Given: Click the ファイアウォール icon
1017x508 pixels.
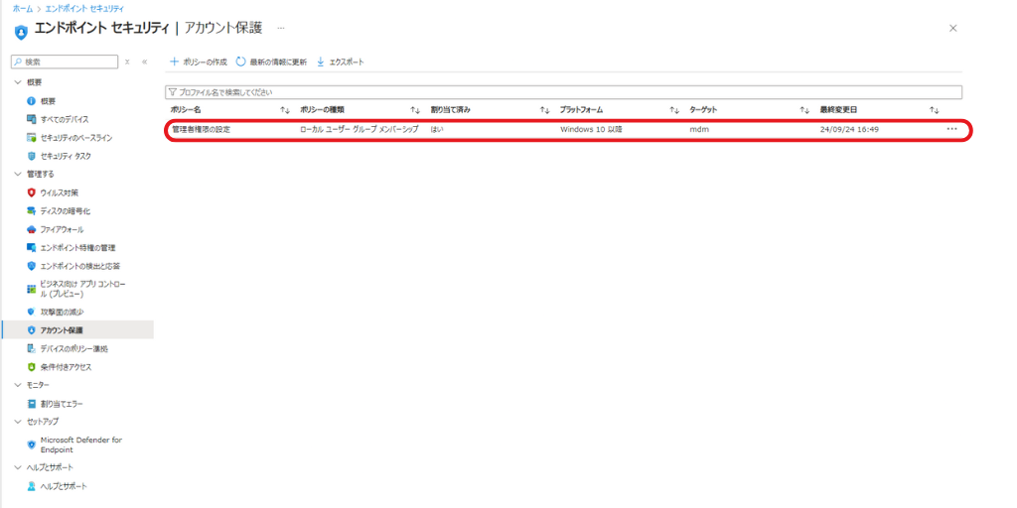Looking at the screenshot, I should pyautogui.click(x=31, y=229).
